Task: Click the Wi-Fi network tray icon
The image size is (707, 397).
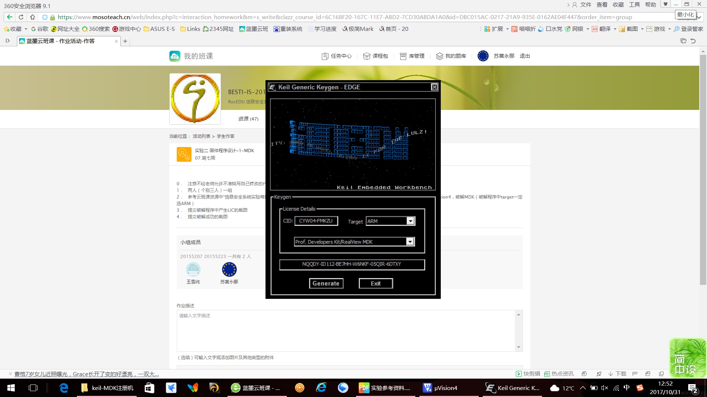Action: 616,388
